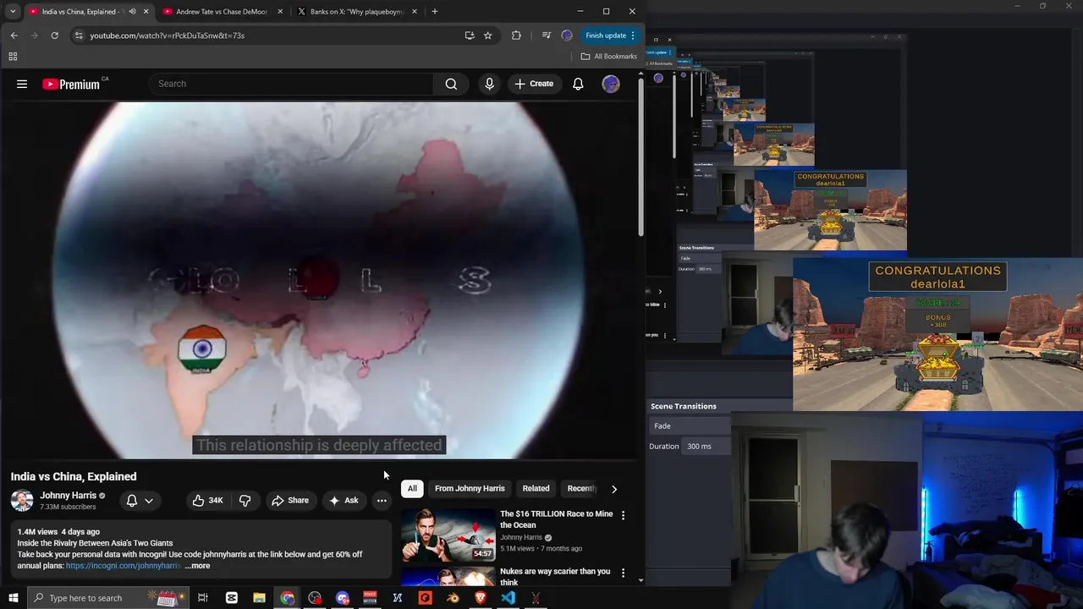The width and height of the screenshot is (1083, 609).
Task: Open the media controls icon in Chrome toolbar
Action: tap(546, 36)
